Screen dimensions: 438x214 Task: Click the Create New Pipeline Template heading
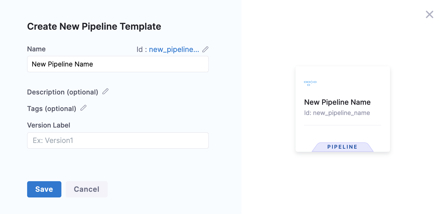(x=94, y=27)
